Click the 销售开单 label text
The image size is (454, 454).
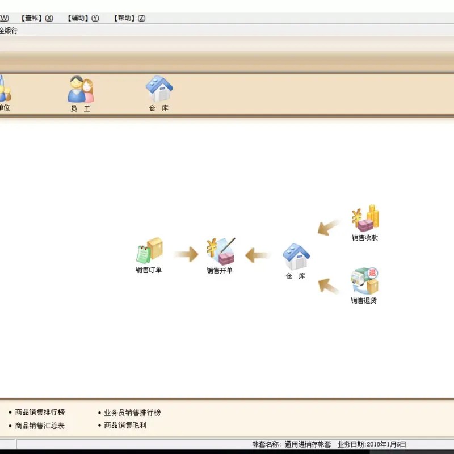coord(220,271)
